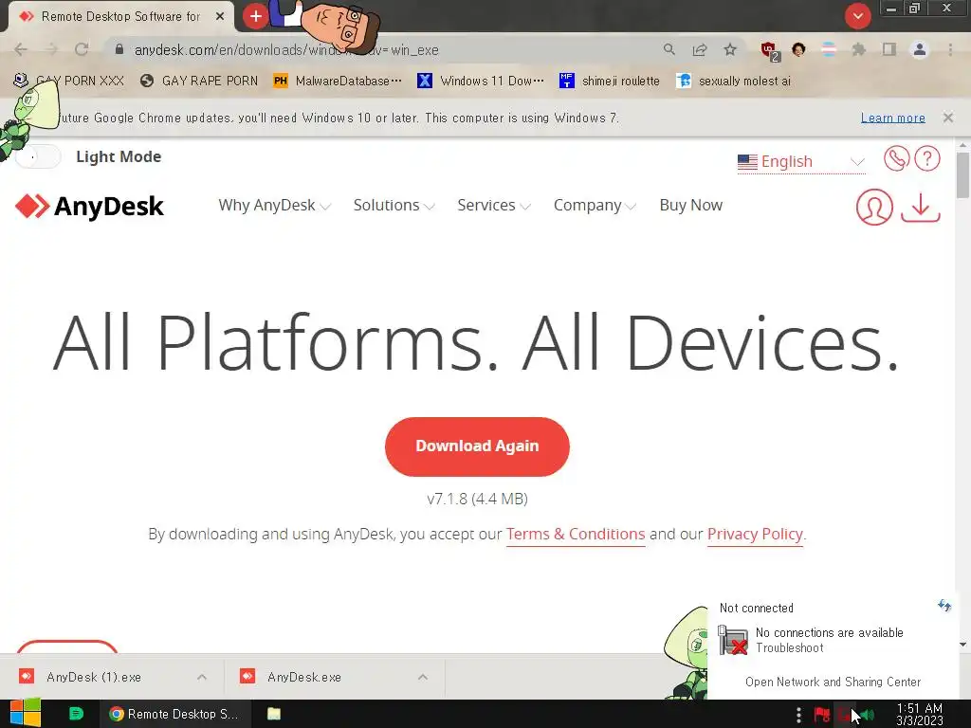Click the red flag tray icon
The height and width of the screenshot is (728, 971).
(822, 715)
